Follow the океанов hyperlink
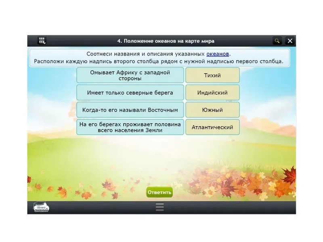323x242 pixels. click(218, 54)
